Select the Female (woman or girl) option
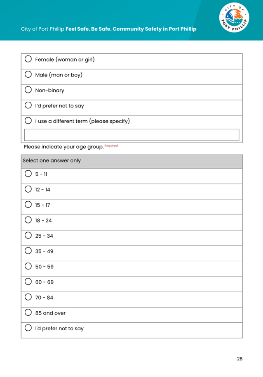Viewport: 263px width, 377px height. [x=28, y=60]
